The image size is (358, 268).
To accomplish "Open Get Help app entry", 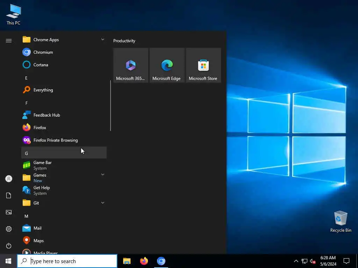I will 64,190.
